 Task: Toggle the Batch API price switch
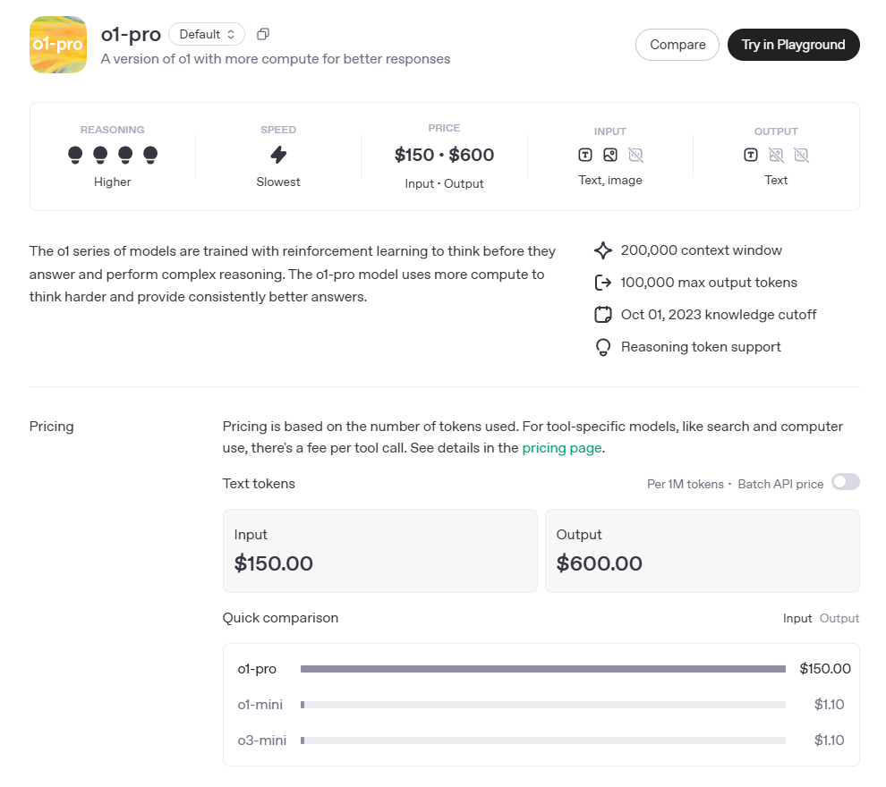[x=846, y=482]
